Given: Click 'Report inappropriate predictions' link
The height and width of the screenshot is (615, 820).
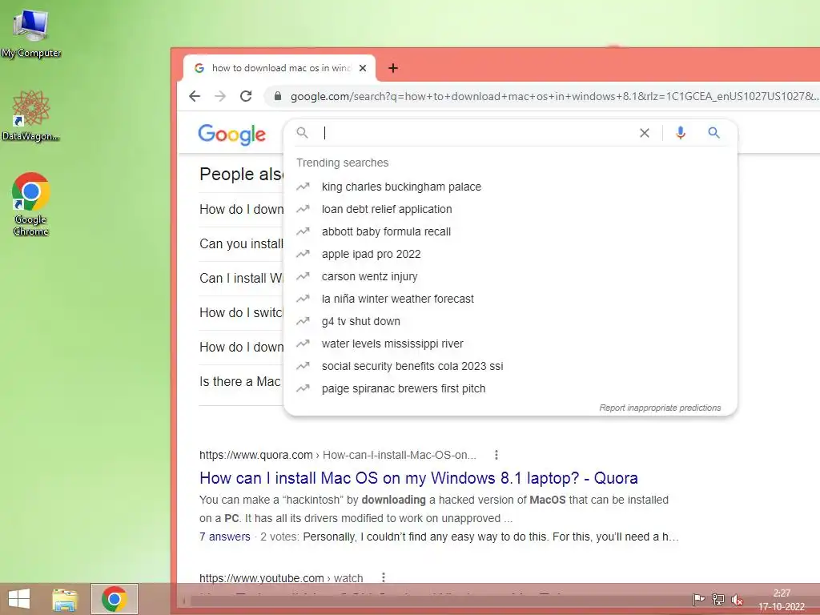Looking at the screenshot, I should (x=660, y=408).
